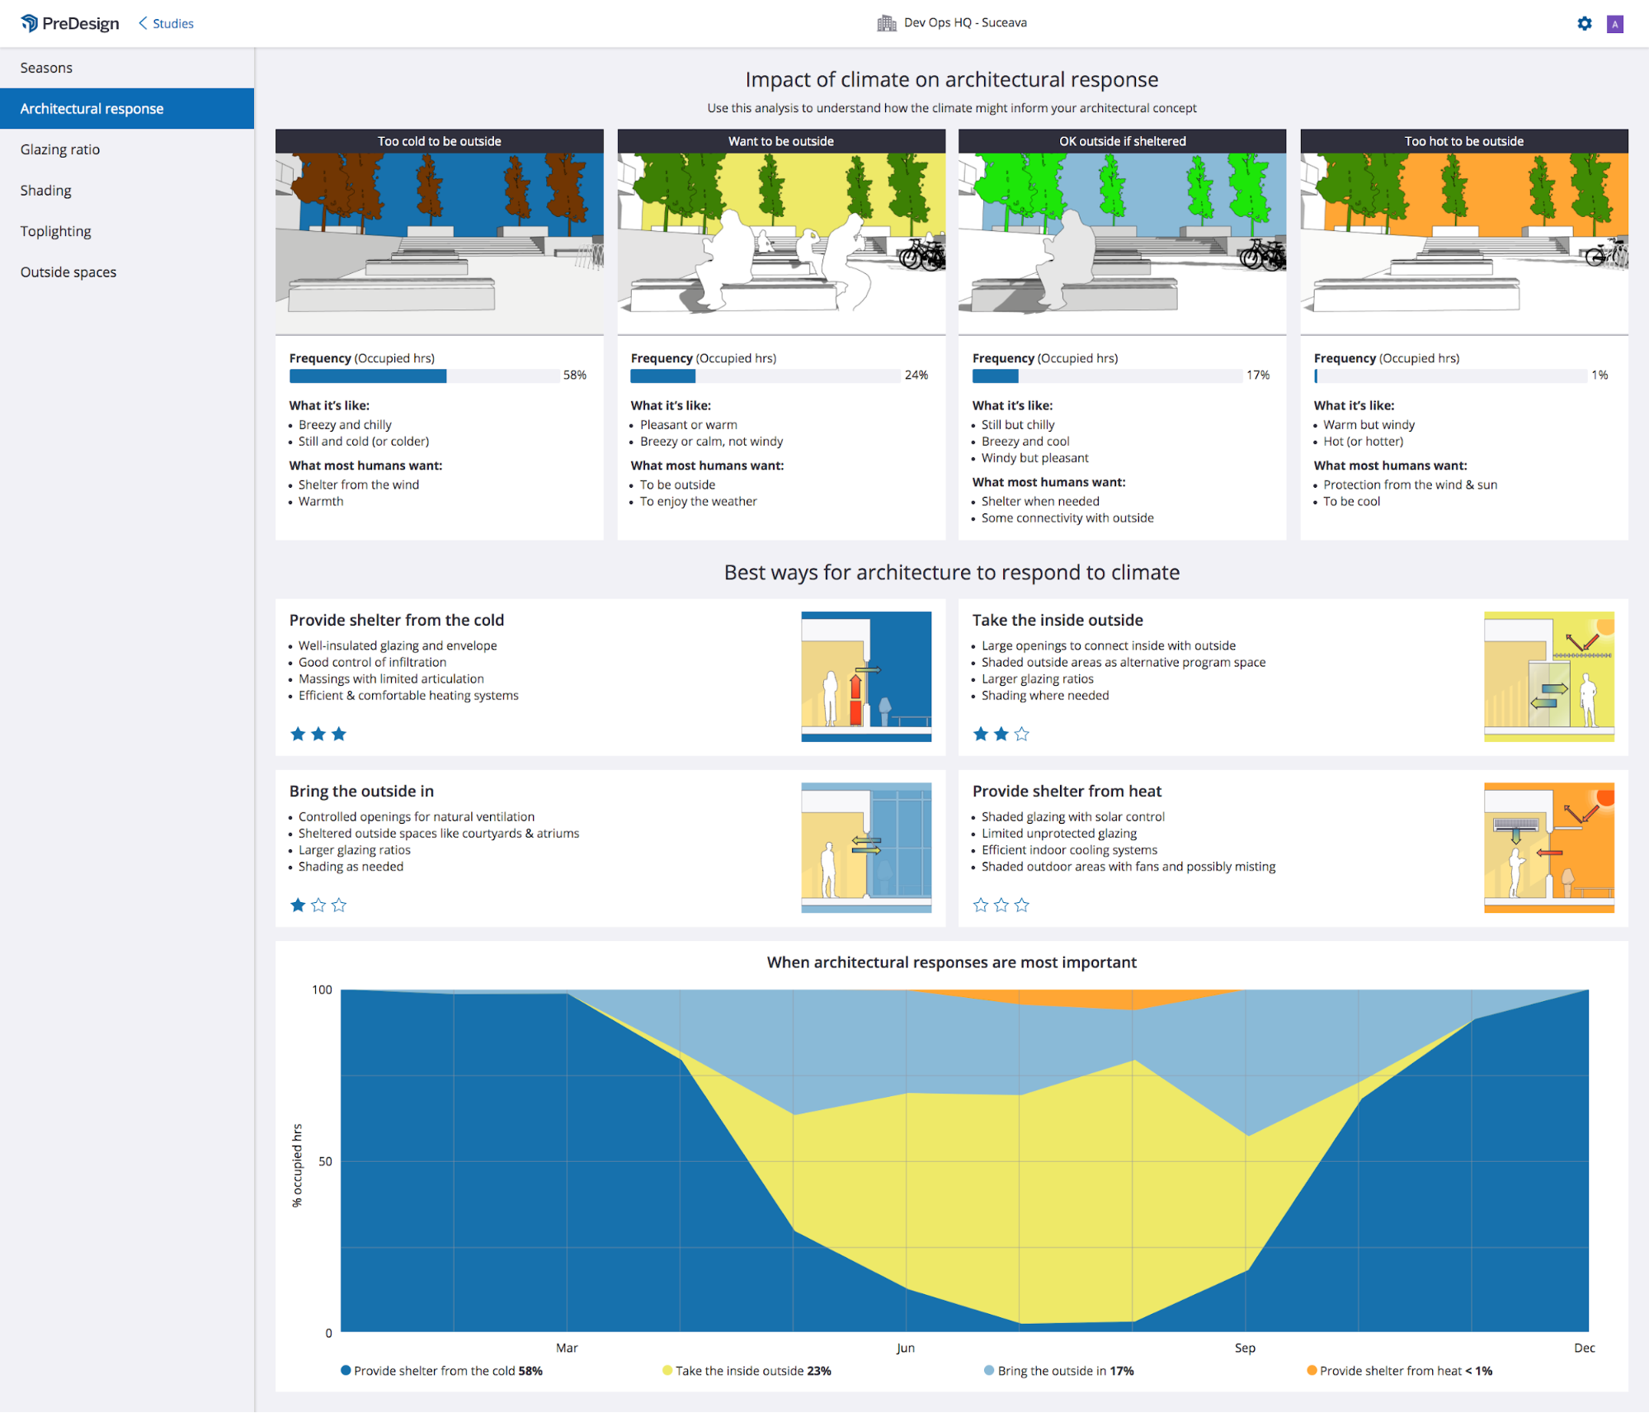Rate Take the inside outside with the empty star
Viewport: 1649px width, 1413px height.
click(x=1021, y=734)
